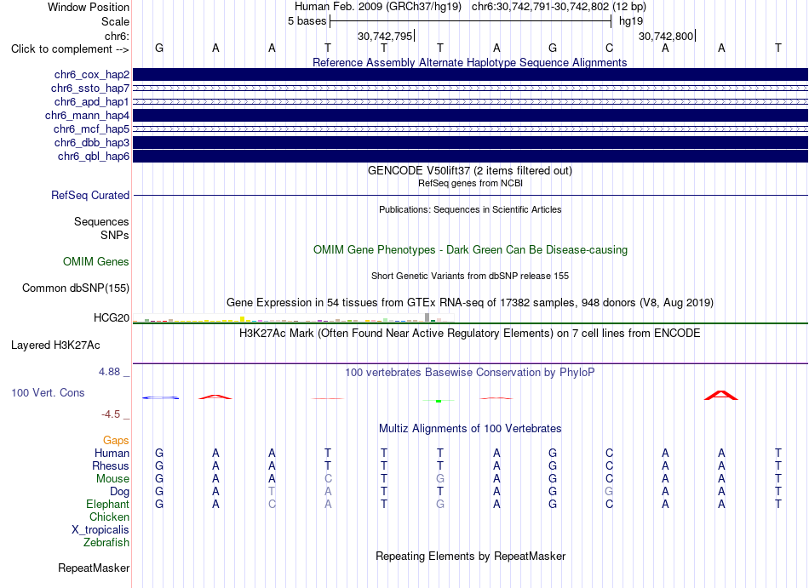Click the 100 Vert. Cons track label

point(48,392)
